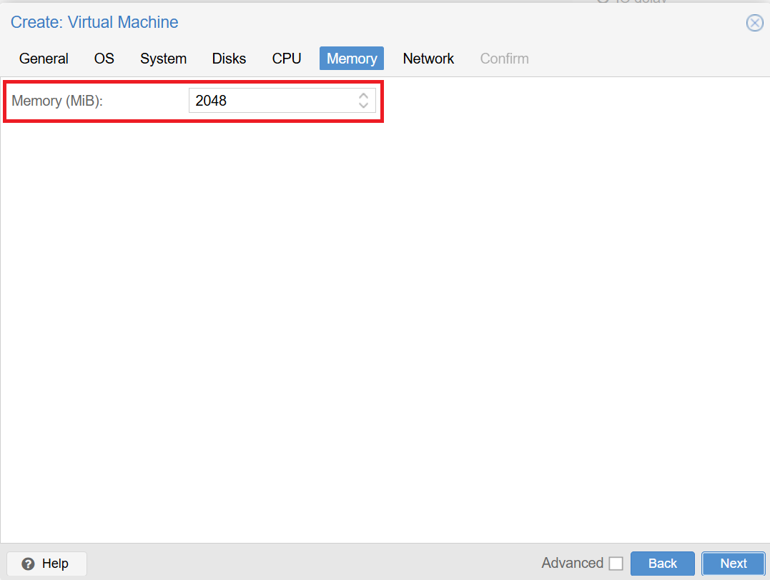Click the Create: Virtual Machine title text
The height and width of the screenshot is (580, 770).
pyautogui.click(x=94, y=22)
